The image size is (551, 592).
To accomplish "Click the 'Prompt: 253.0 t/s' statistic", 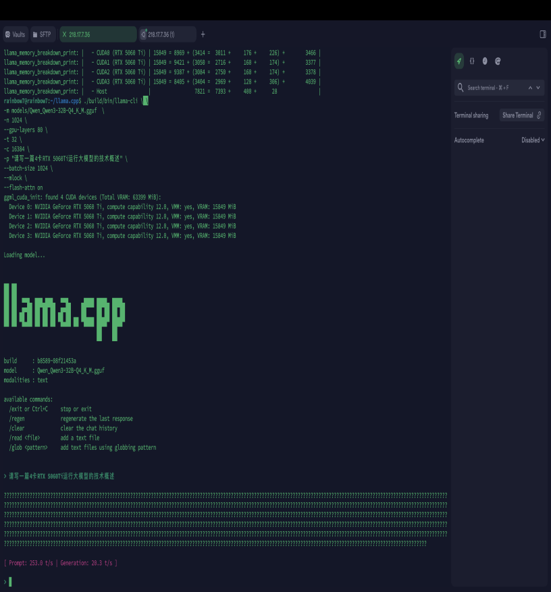I will pos(30,563).
